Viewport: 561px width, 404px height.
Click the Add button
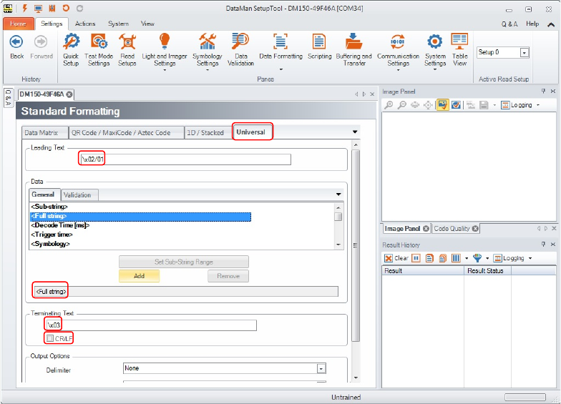pyautogui.click(x=139, y=276)
